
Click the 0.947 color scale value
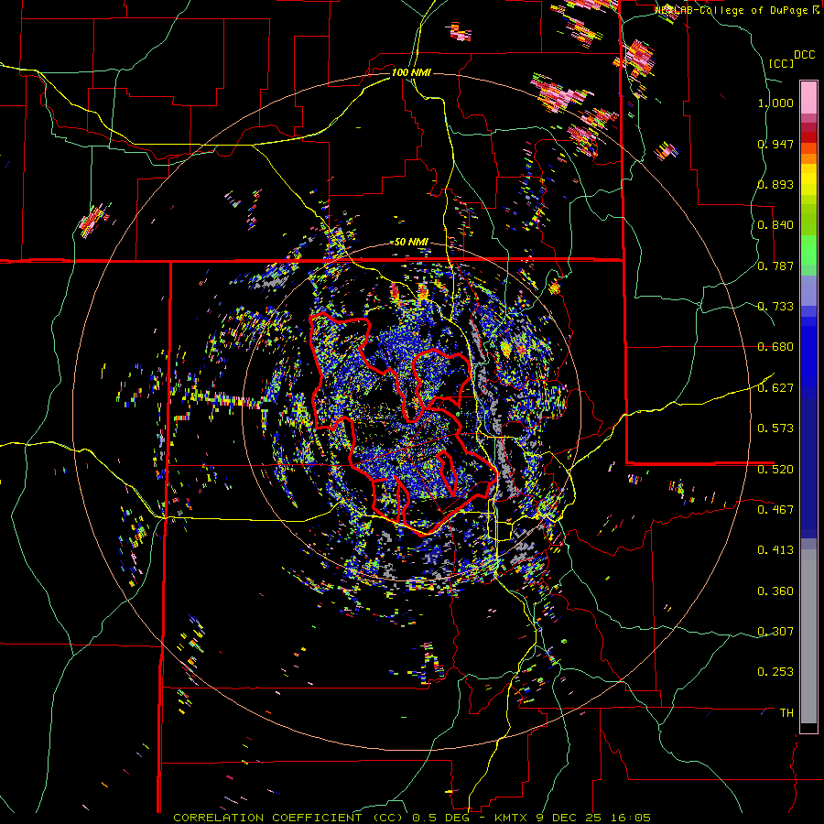click(x=775, y=144)
